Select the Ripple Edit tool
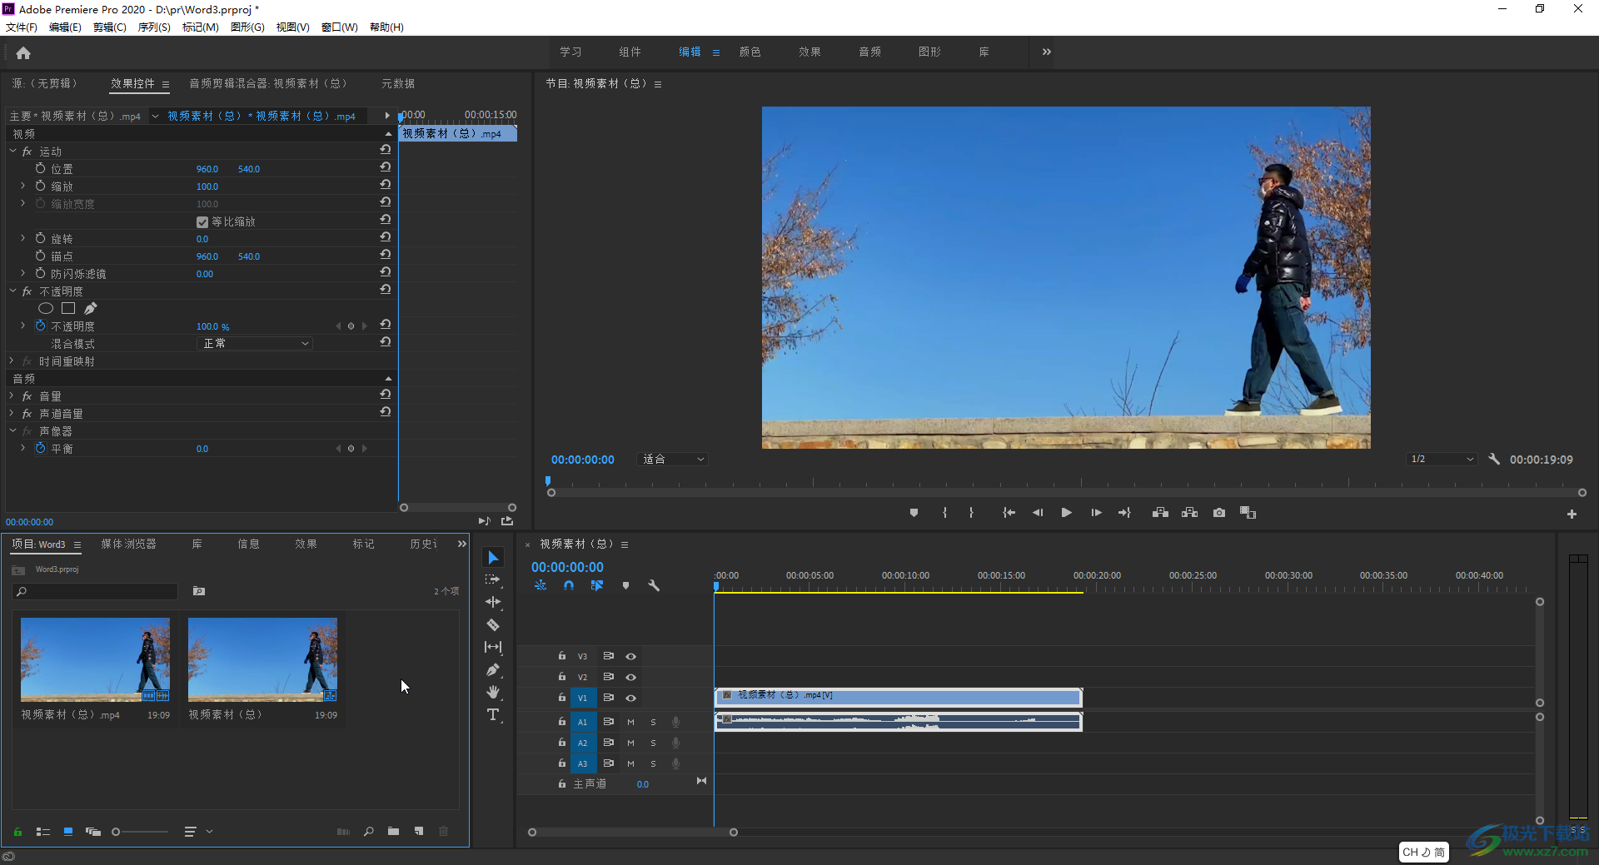The image size is (1599, 865). click(x=493, y=602)
